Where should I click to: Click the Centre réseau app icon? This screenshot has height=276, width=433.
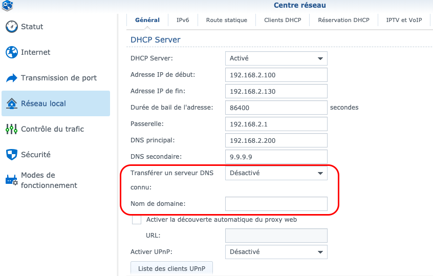[x=8, y=6]
